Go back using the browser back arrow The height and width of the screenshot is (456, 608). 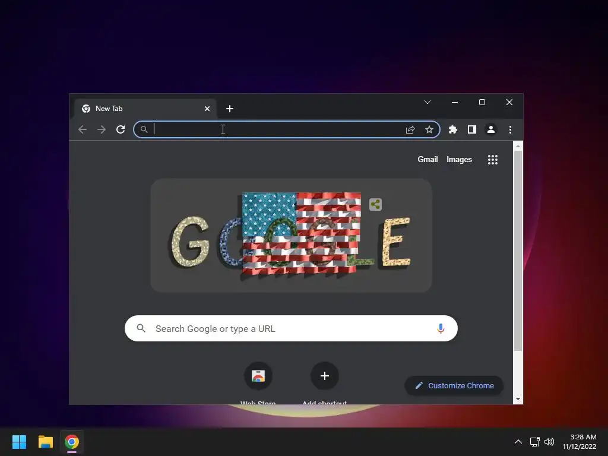82,129
